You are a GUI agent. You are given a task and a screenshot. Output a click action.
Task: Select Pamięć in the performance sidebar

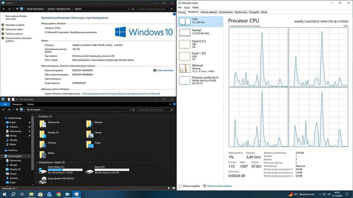pos(200,32)
